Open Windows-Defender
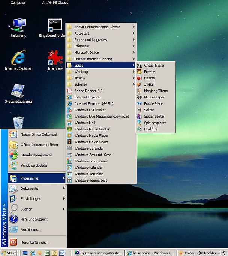 [x=101, y=148]
